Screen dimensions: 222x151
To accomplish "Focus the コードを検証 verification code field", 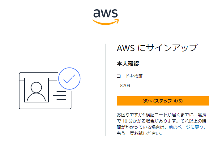I will pyautogui.click(x=163, y=85).
